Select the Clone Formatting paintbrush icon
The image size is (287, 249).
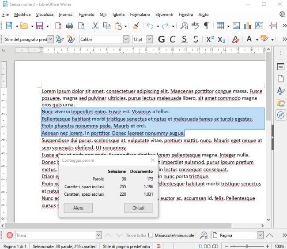point(136,26)
